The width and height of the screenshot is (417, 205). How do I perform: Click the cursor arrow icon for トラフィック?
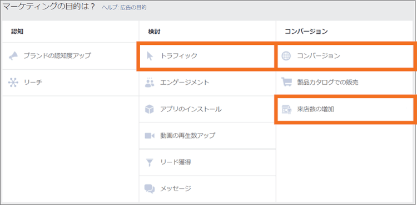(150, 56)
